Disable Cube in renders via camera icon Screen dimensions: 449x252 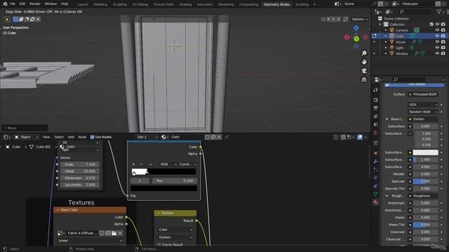pyautogui.click(x=443, y=36)
